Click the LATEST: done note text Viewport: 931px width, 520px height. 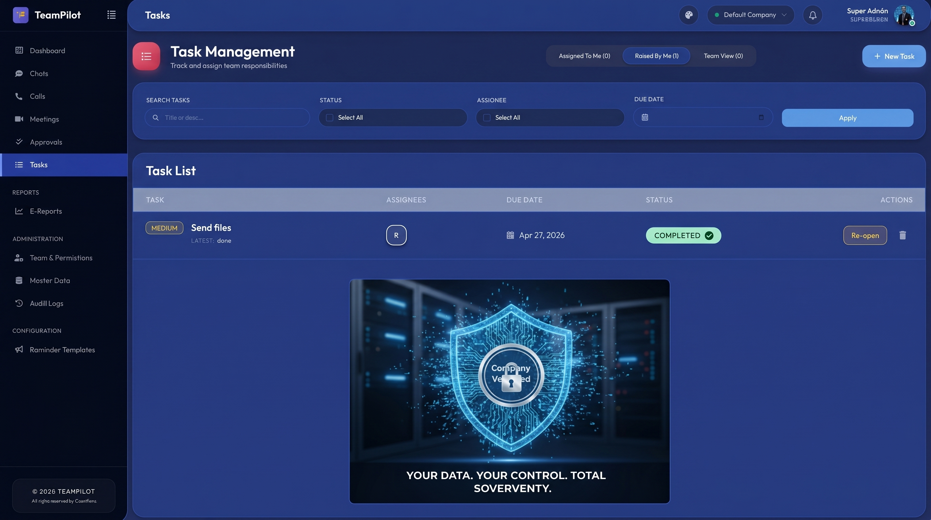[x=211, y=240]
